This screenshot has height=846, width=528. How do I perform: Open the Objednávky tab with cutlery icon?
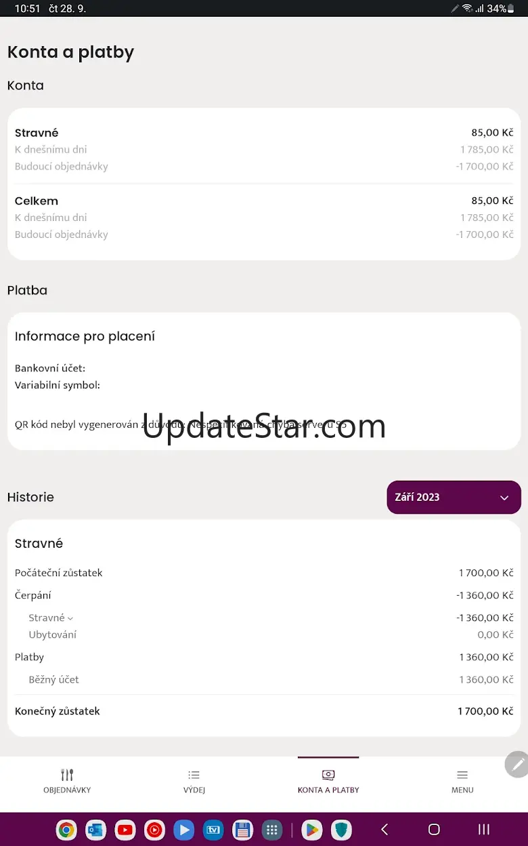click(67, 781)
